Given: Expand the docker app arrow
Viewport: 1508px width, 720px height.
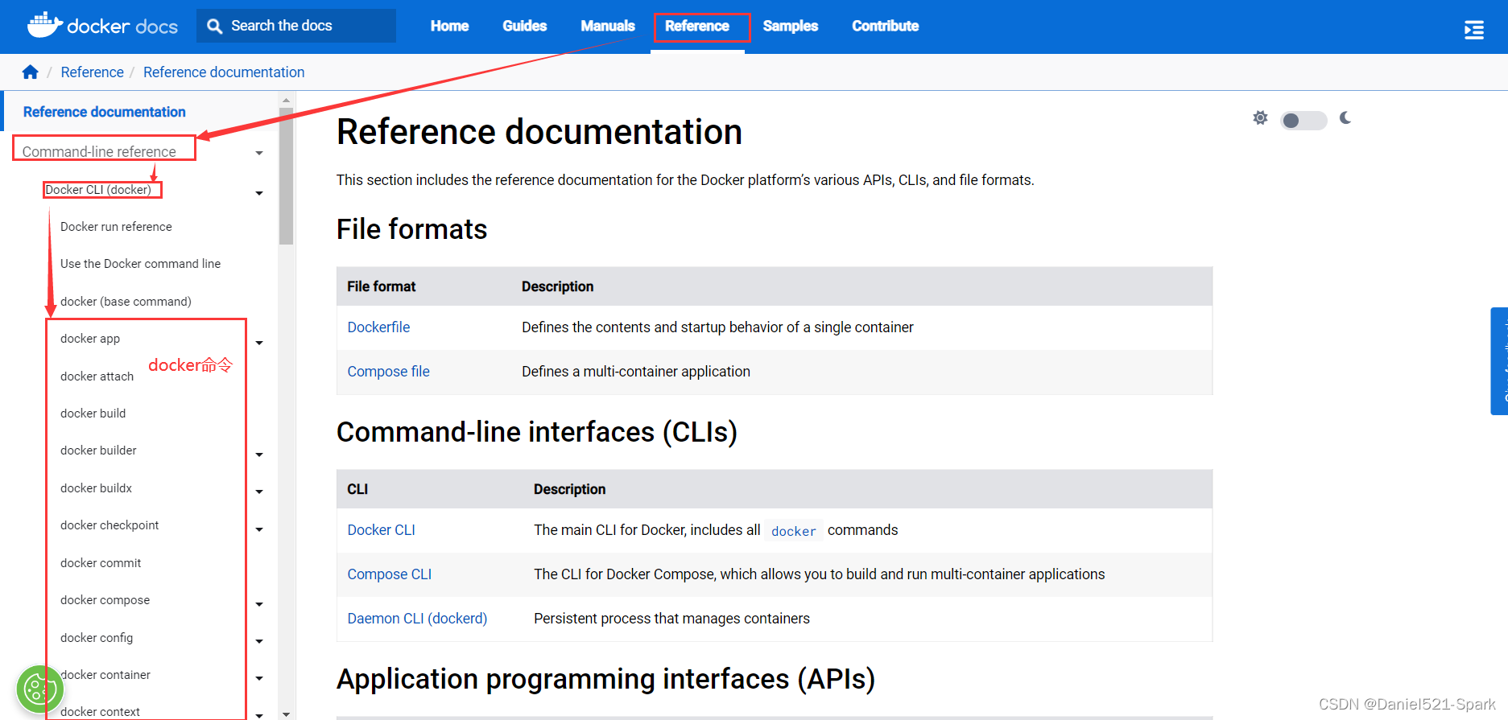Looking at the screenshot, I should pos(259,343).
